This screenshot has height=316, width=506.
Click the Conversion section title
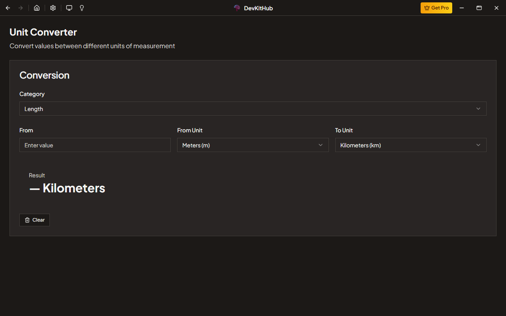coord(44,75)
